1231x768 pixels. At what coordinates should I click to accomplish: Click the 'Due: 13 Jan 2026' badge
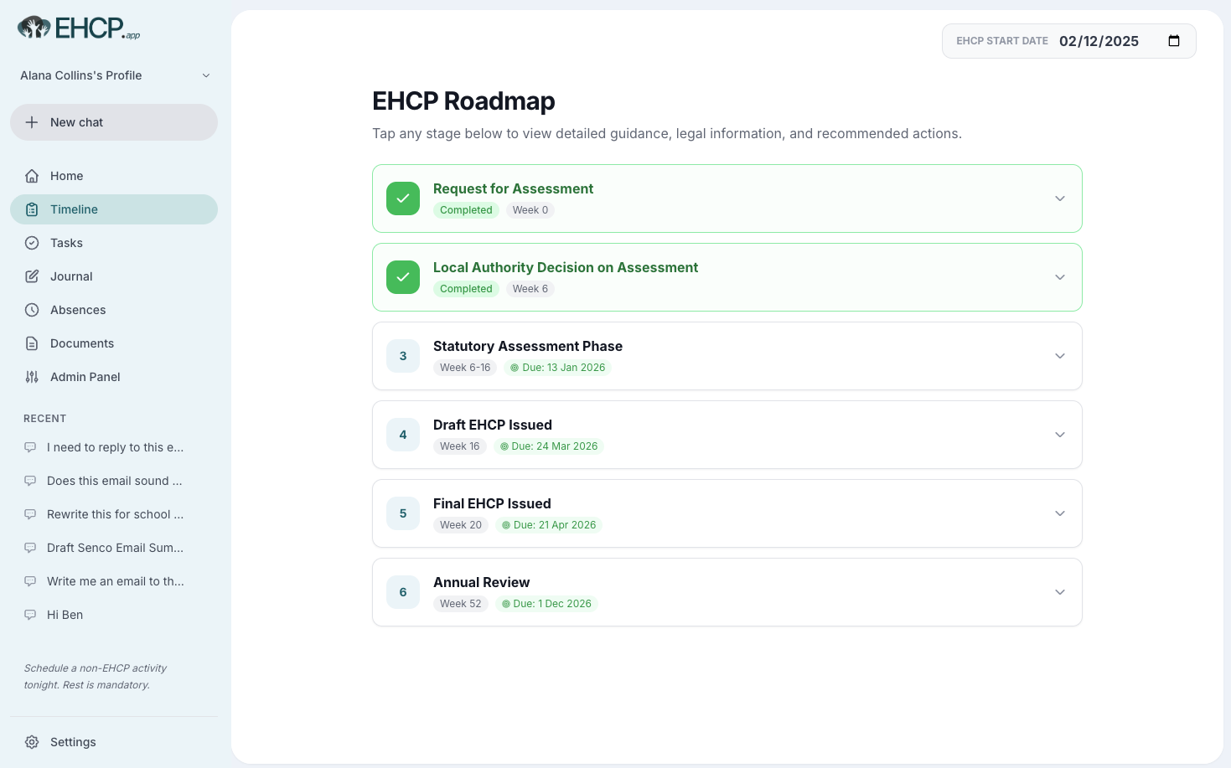(557, 368)
